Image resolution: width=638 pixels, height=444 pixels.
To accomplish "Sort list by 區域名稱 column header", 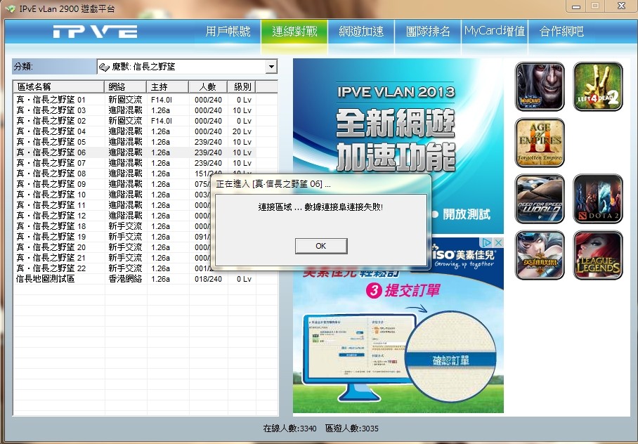I will (58, 87).
